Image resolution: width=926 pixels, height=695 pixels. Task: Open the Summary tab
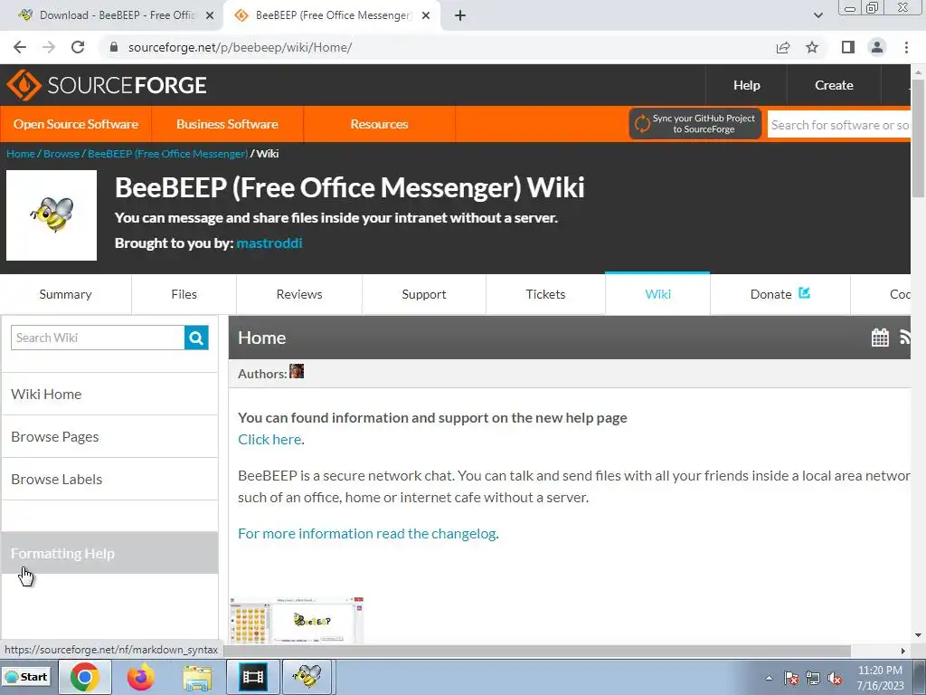coord(65,294)
